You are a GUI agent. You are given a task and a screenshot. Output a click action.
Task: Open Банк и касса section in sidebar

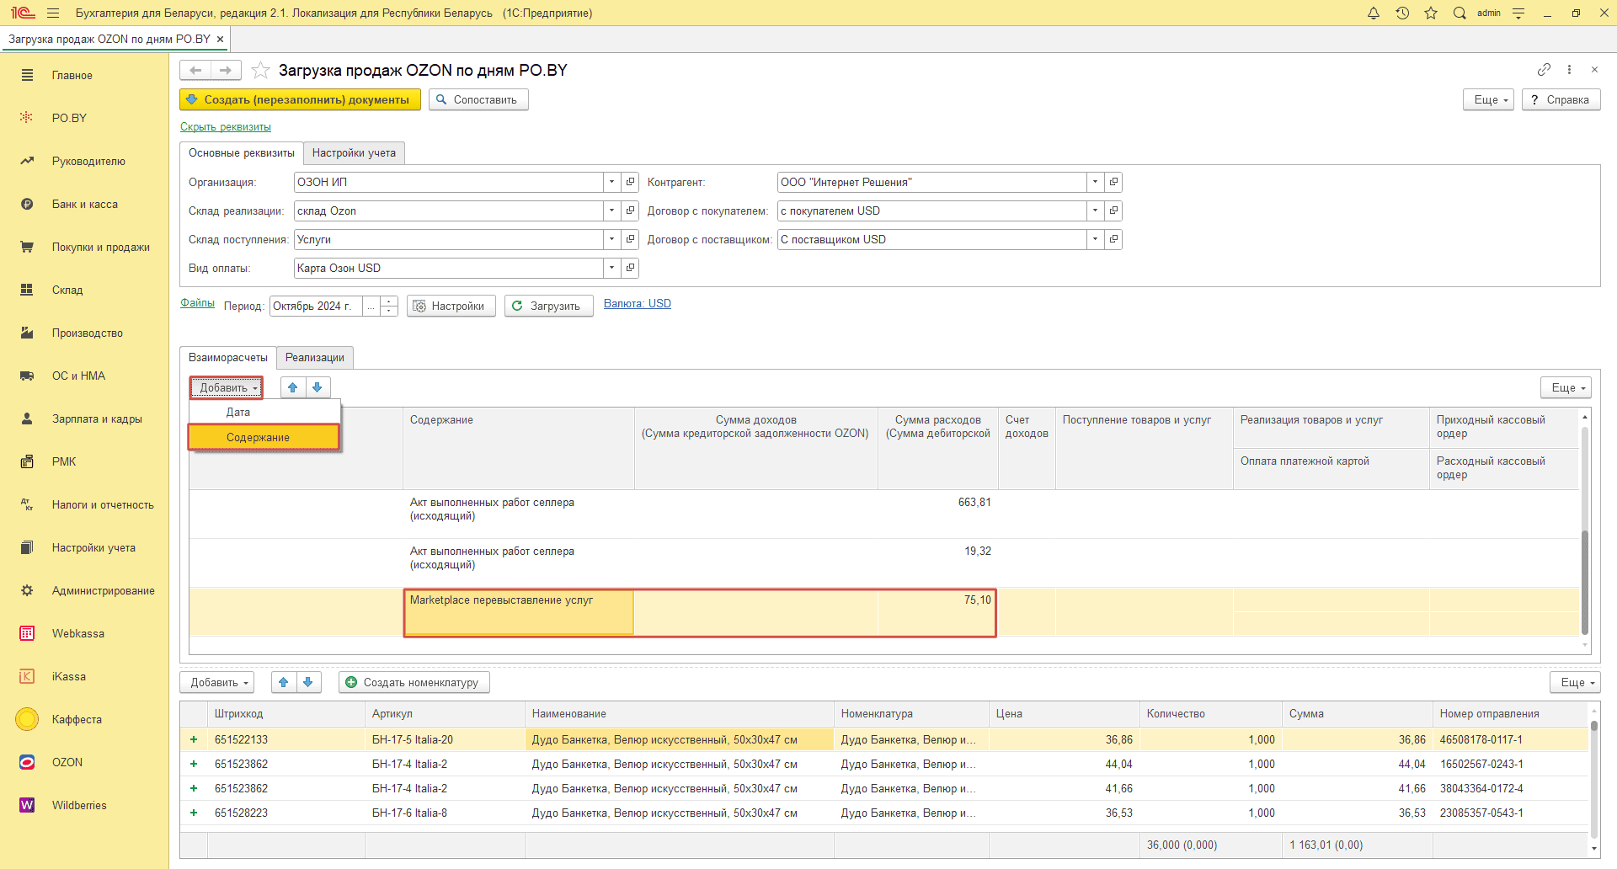click(85, 204)
